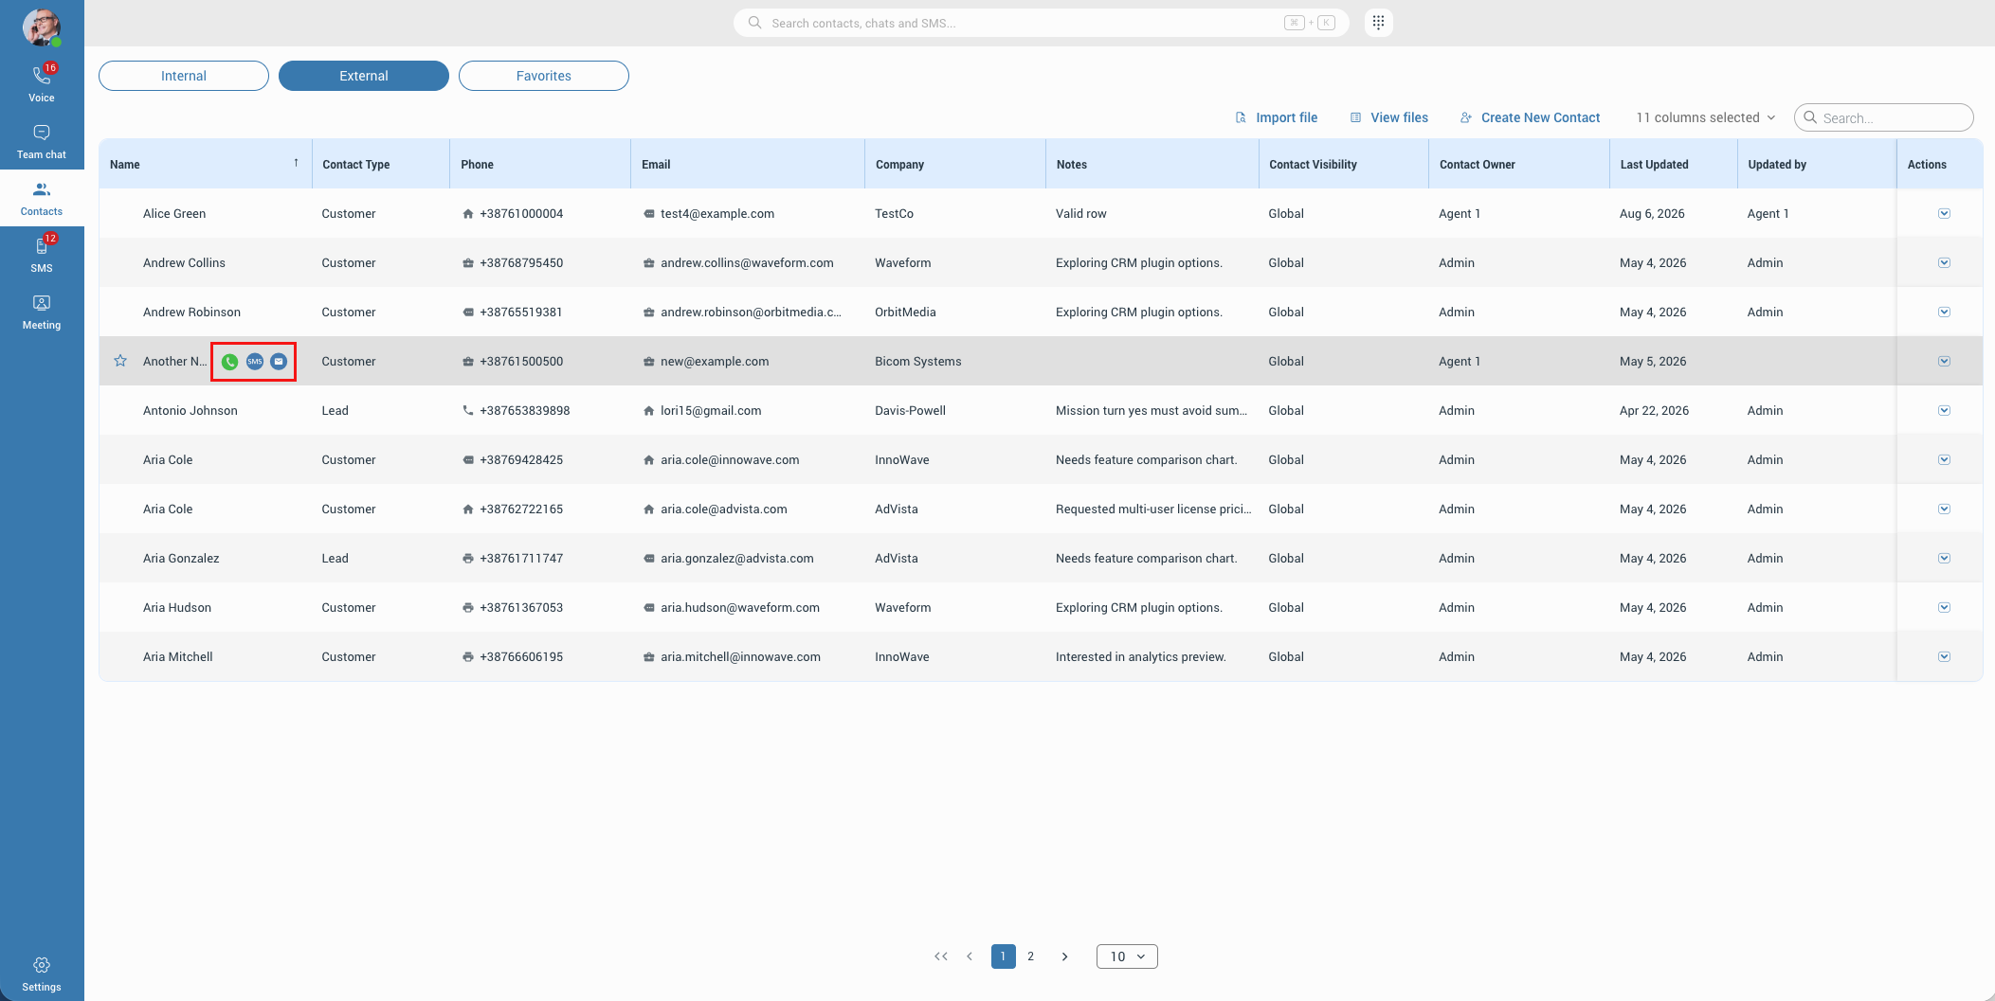Open Settings gear at sidebar bottom
Viewport: 1995px width, 1001px height.
(42, 974)
